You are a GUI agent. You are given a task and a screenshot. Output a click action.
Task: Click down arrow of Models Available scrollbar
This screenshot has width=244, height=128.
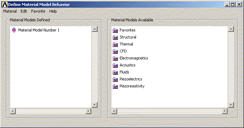click(x=231, y=105)
